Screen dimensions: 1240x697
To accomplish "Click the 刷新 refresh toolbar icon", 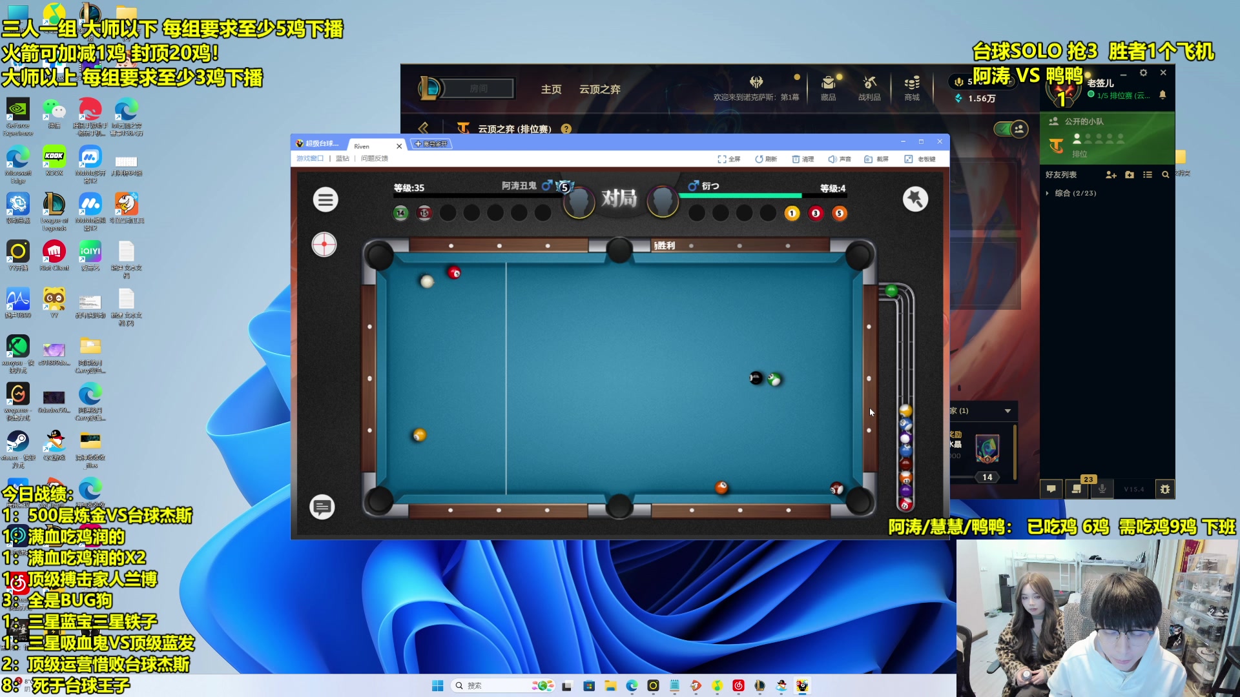I will pos(766,159).
